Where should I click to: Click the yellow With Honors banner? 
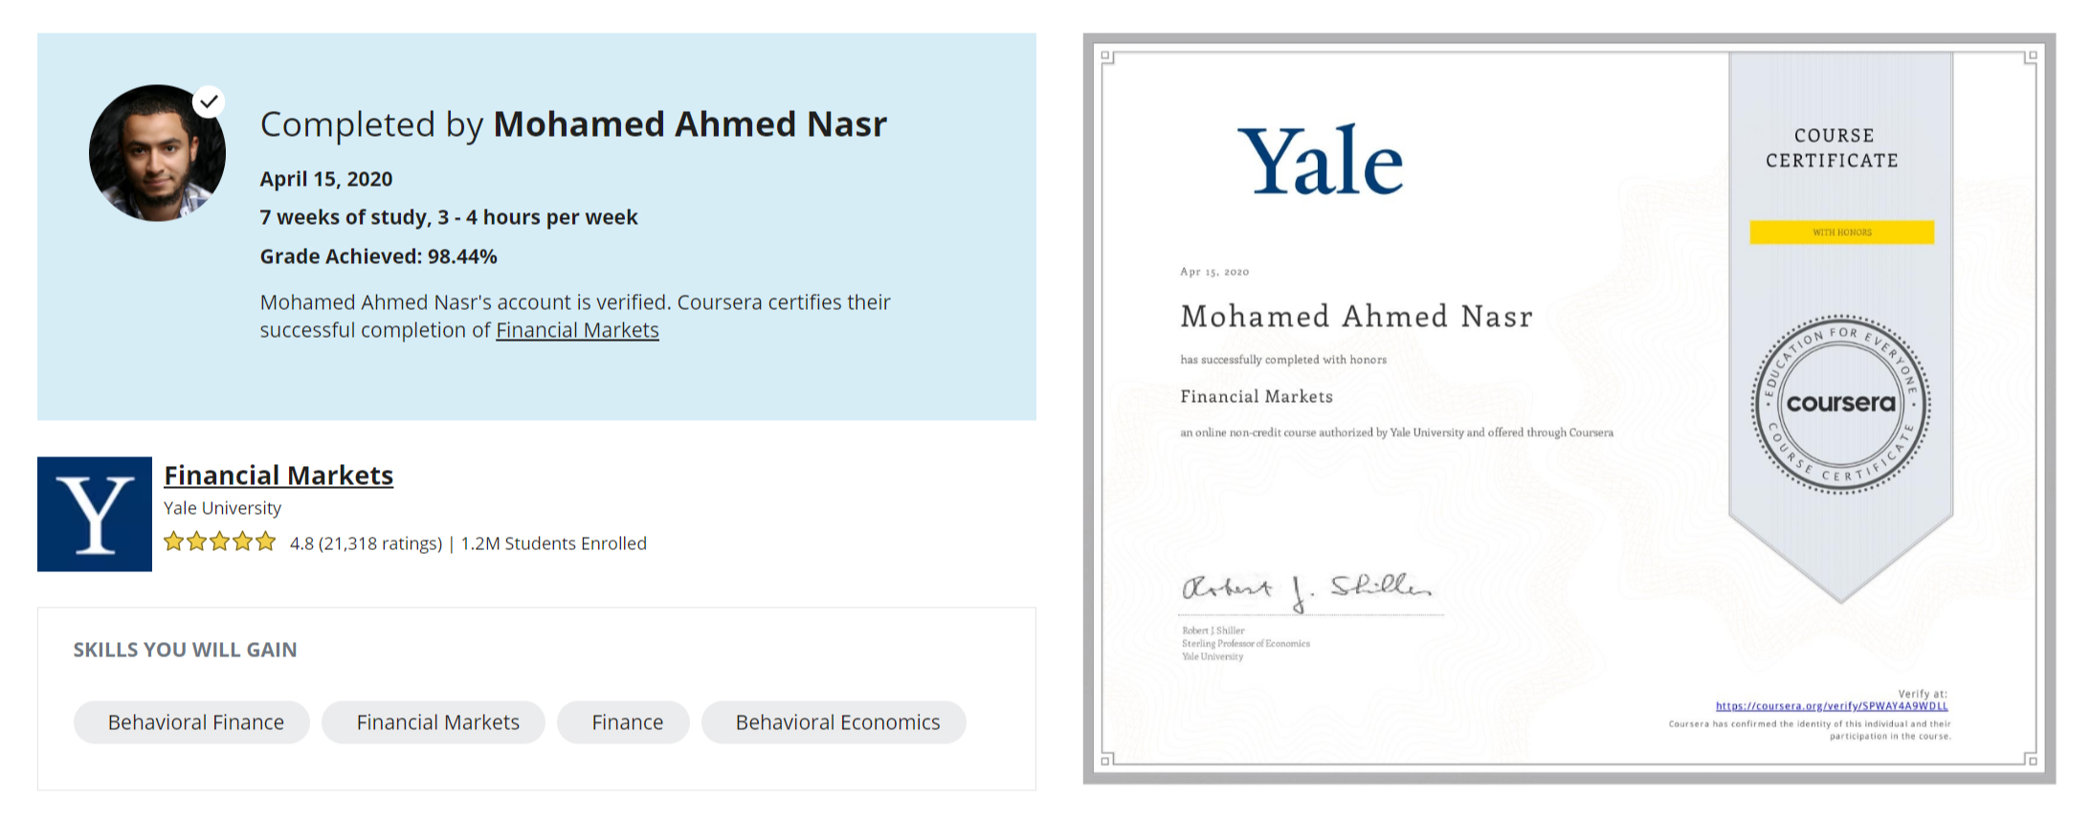pos(1841,232)
